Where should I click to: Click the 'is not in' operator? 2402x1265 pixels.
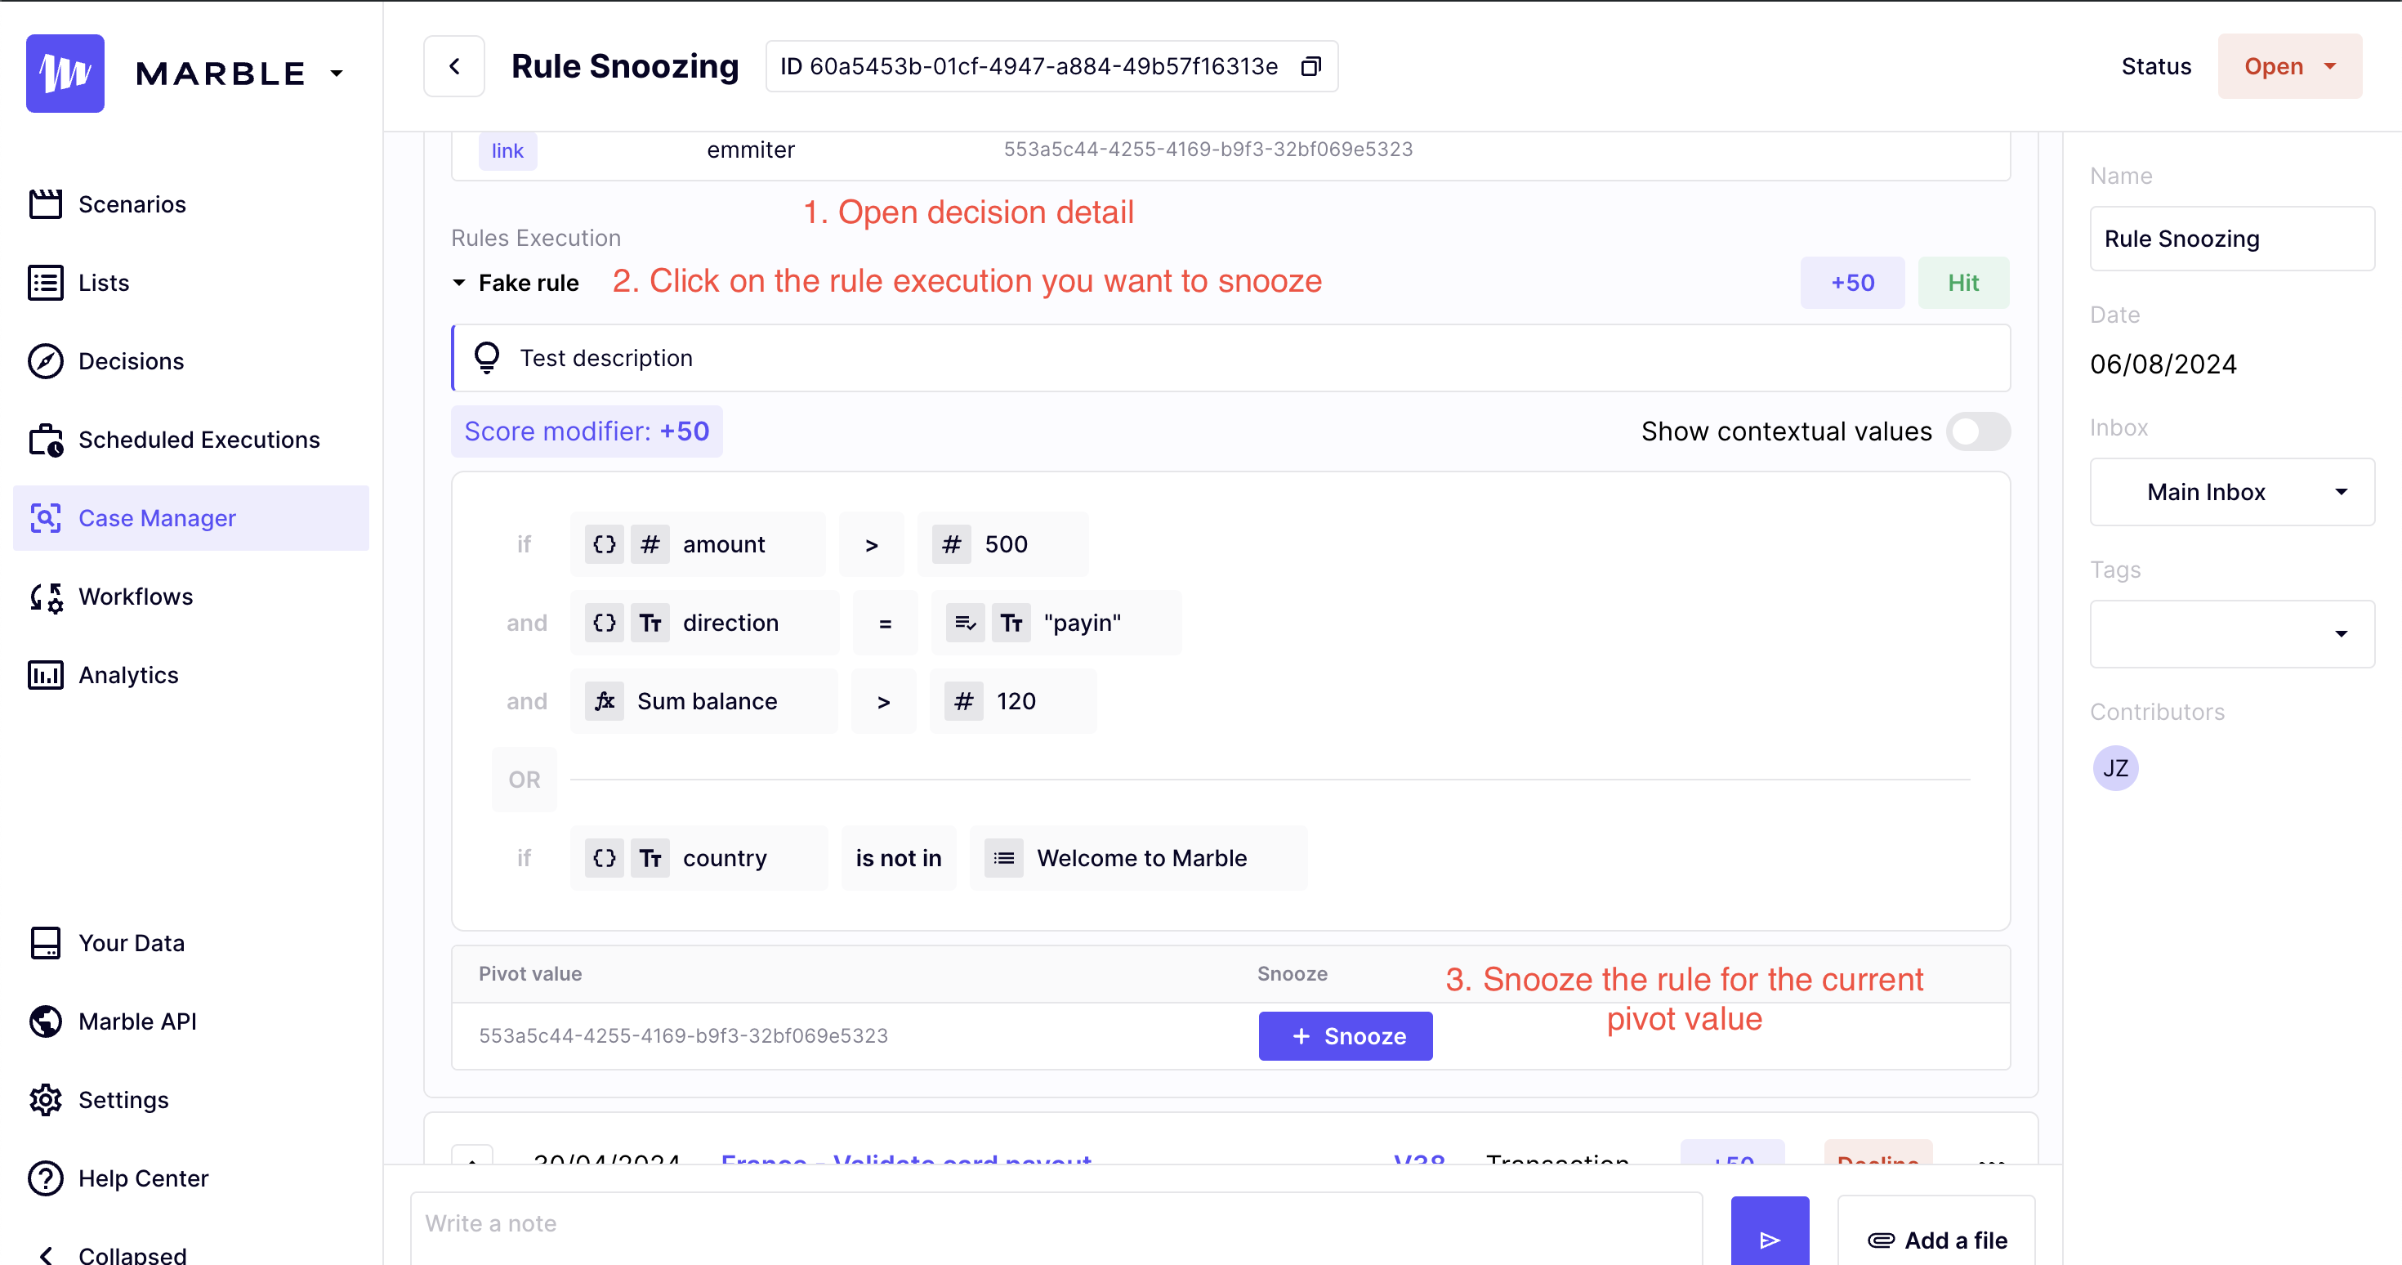click(x=898, y=857)
